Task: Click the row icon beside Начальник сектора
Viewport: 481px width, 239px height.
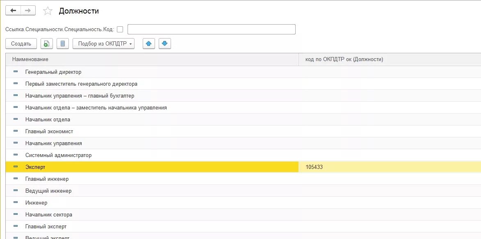Action: point(16,214)
